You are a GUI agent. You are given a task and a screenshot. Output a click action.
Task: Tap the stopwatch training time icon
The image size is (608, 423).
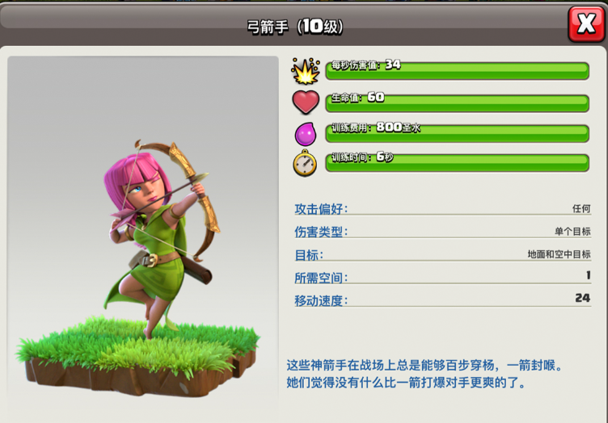305,163
